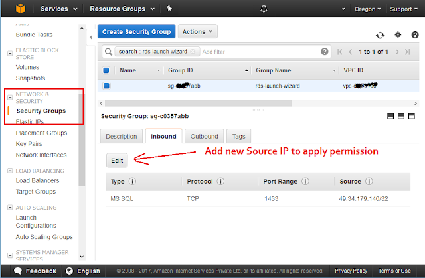The image size is (425, 278).
Task: Open the account dropdown arrow
Action: coord(343,9)
